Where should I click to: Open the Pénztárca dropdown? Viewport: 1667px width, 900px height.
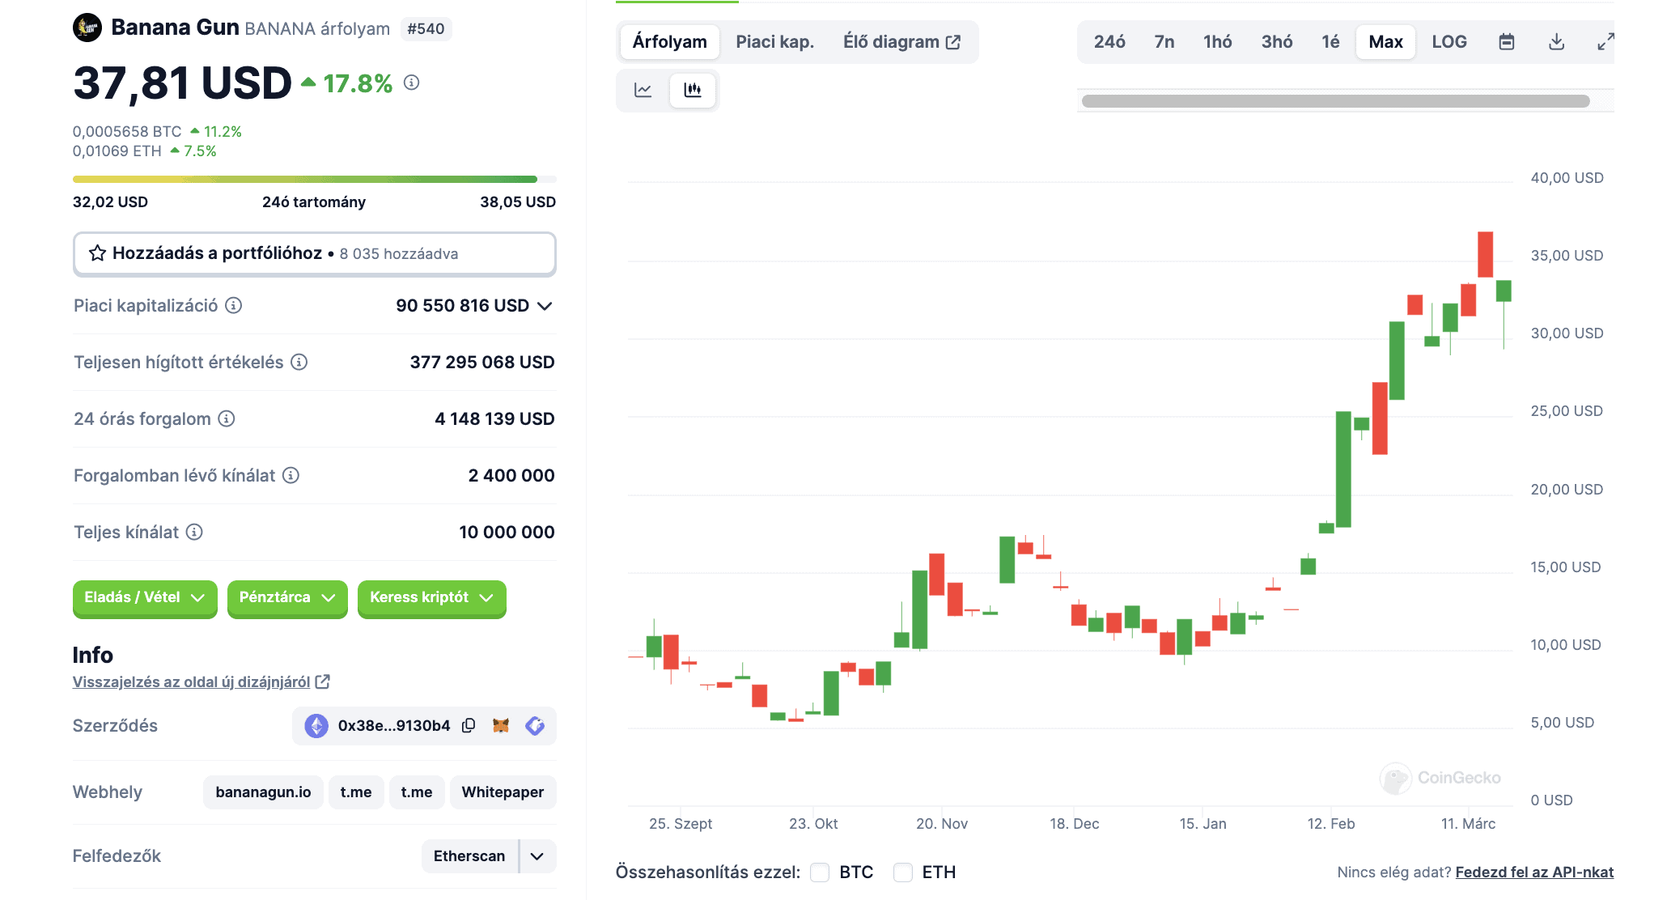[287, 598]
